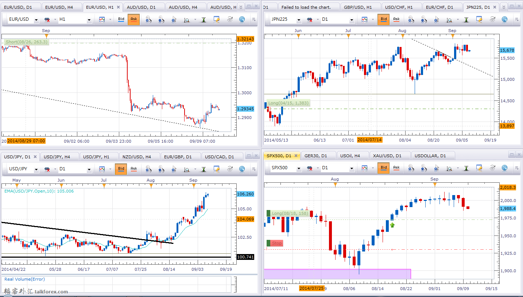Image resolution: width=523 pixels, height=297 pixels.
Task: Open chart properties icon in EUR/USD H1 toolbar
Action: [217, 20]
